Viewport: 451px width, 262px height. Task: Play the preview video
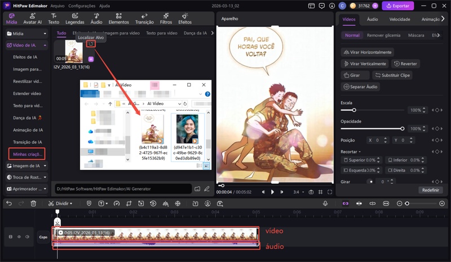[272, 192]
